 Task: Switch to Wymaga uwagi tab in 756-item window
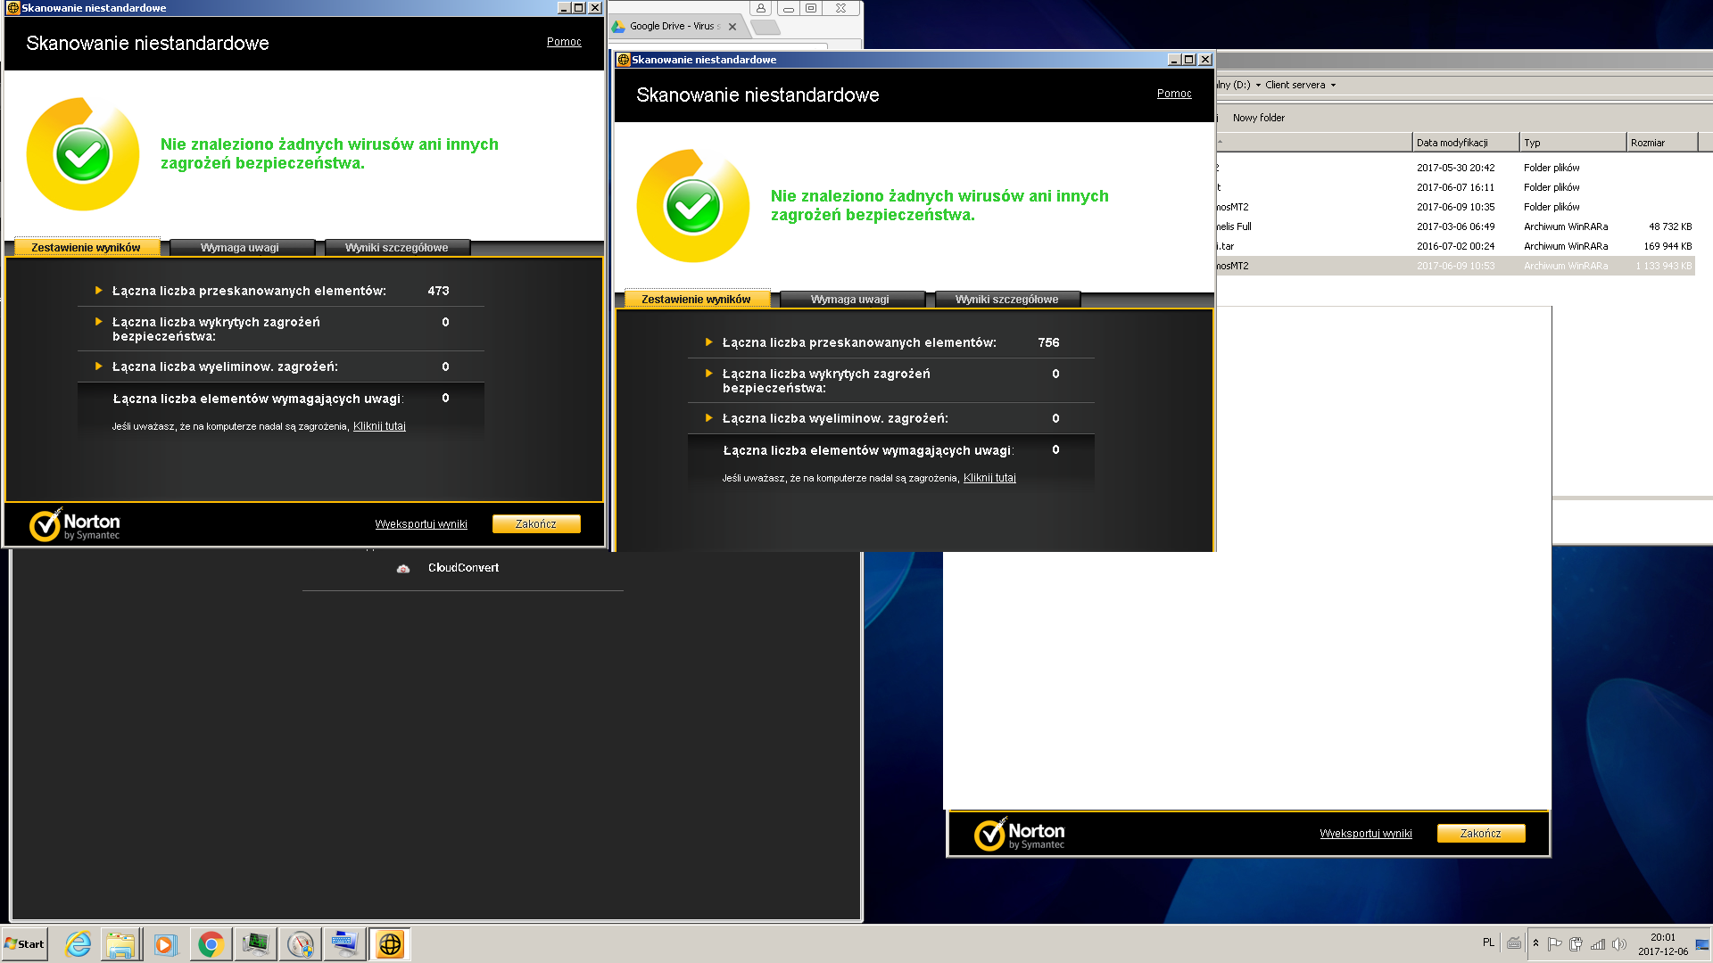(850, 299)
